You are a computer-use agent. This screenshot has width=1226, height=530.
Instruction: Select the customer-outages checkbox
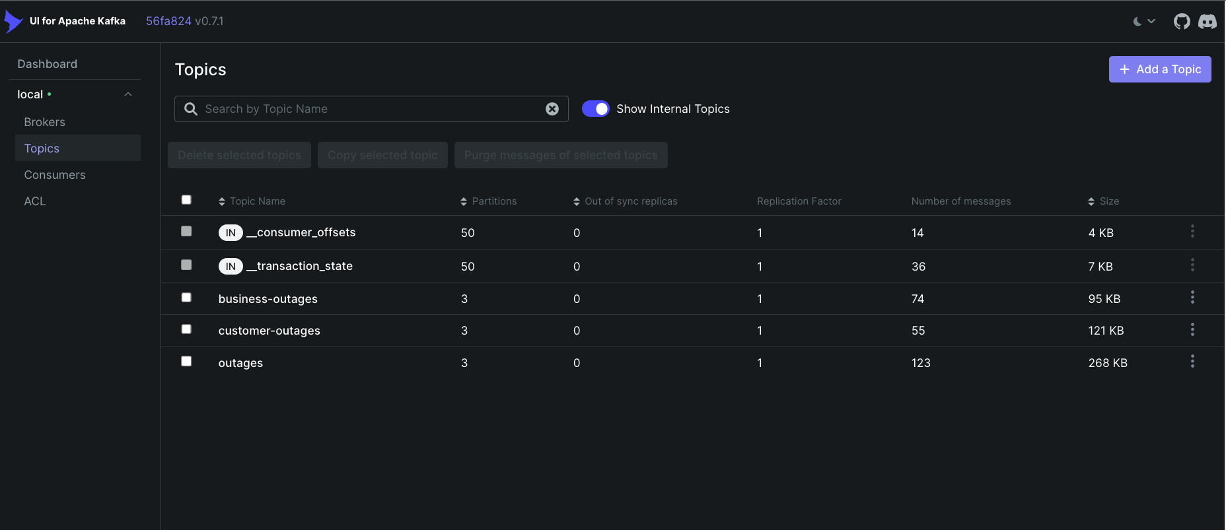tap(186, 329)
